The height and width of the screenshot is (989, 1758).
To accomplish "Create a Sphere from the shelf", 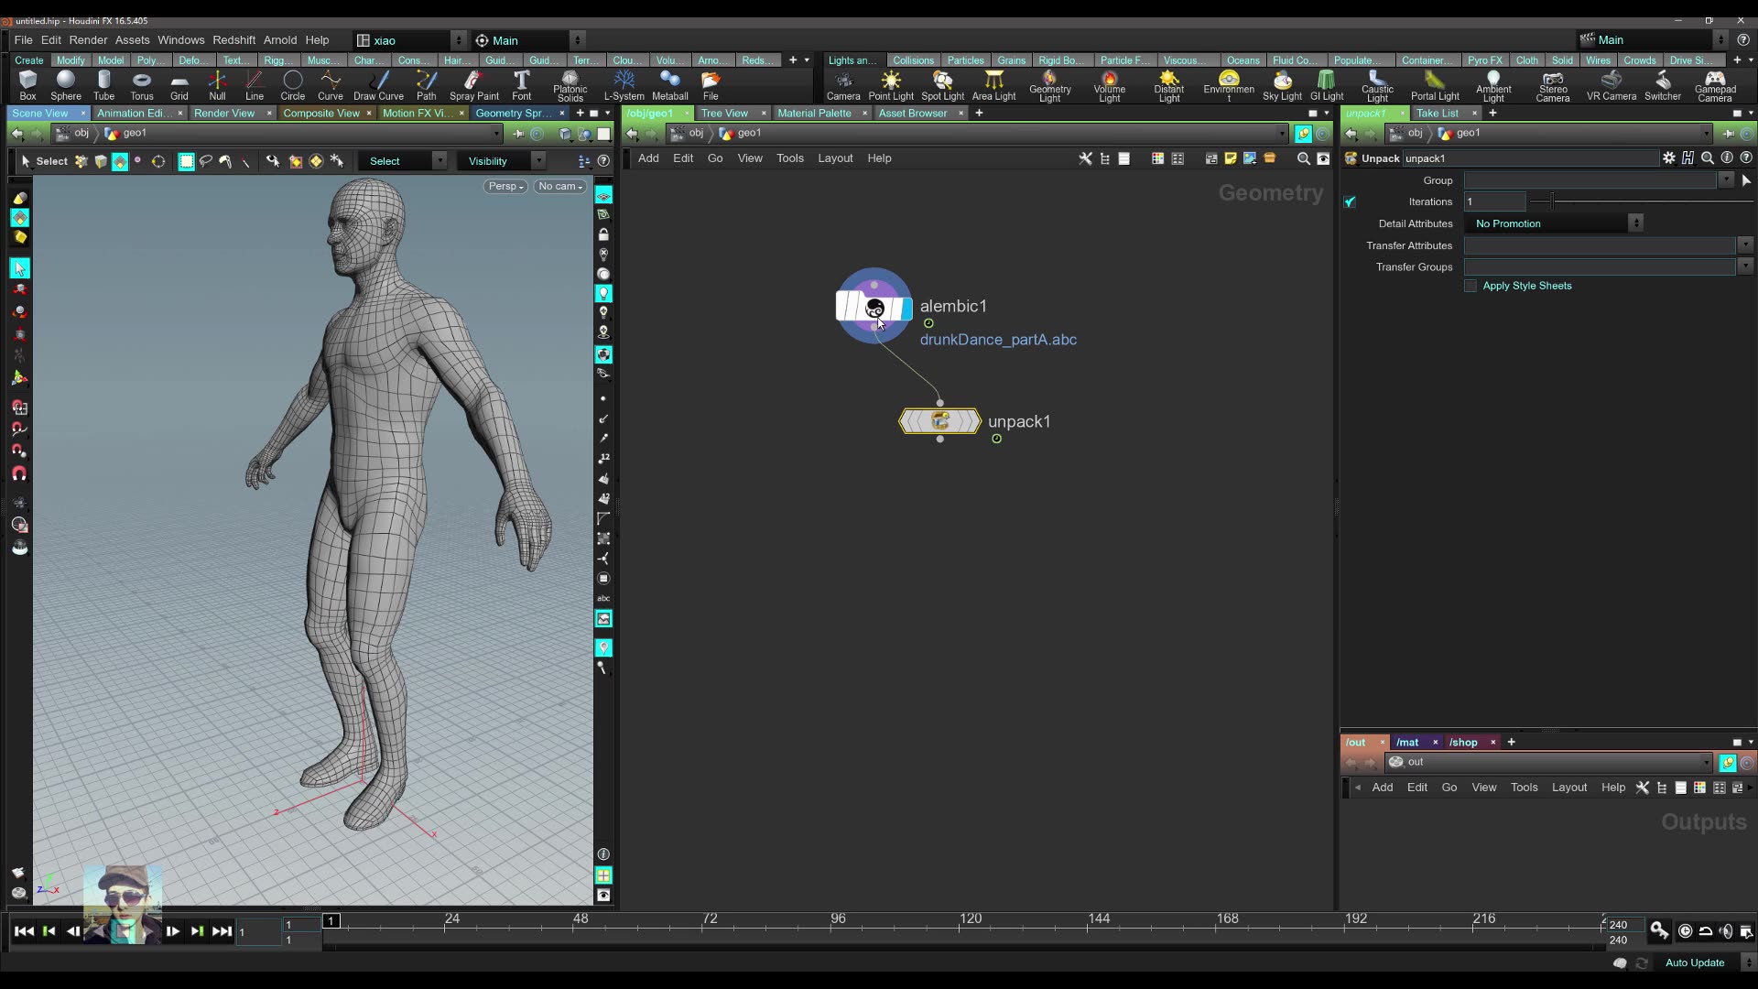I will point(65,85).
